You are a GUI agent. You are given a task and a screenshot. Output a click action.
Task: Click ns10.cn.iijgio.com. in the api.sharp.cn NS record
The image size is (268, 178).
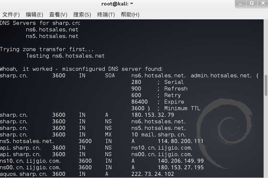pyautogui.click(x=162, y=148)
